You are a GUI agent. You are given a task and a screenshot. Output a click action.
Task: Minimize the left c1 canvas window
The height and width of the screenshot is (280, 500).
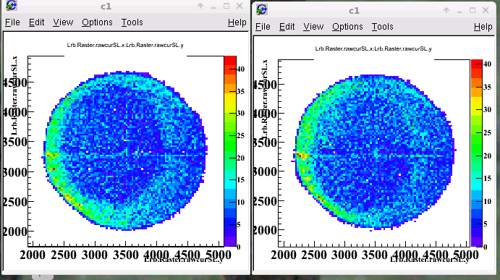[x=213, y=7]
